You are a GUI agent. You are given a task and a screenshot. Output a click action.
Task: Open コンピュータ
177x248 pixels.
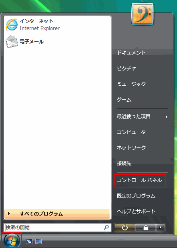[131, 132]
